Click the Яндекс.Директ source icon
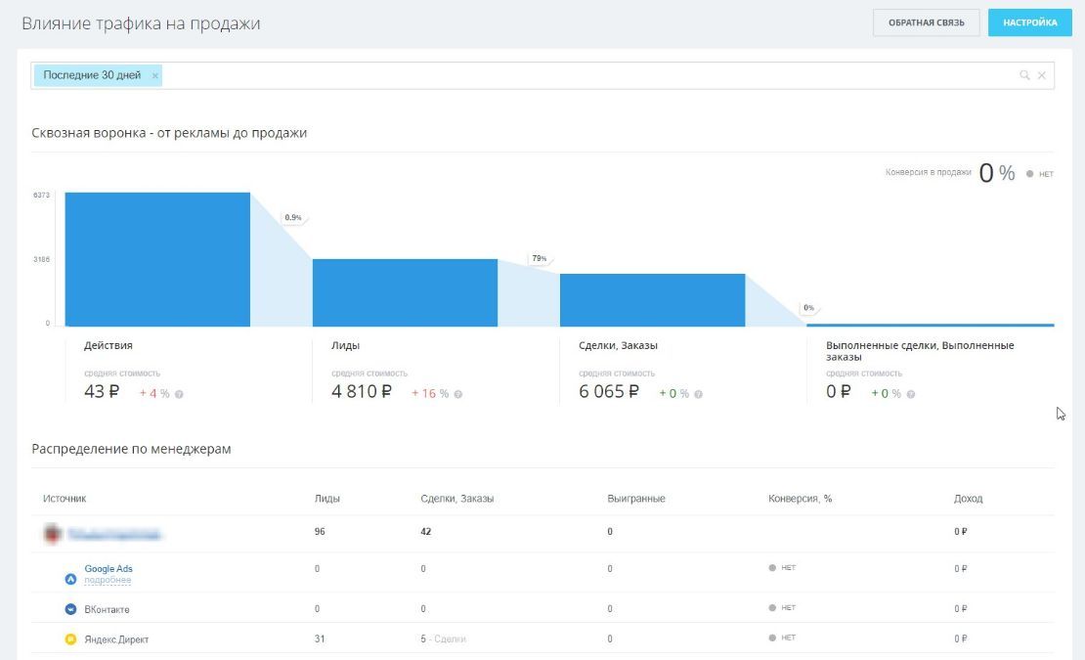Viewport: 1085px width, 660px height. point(70,639)
